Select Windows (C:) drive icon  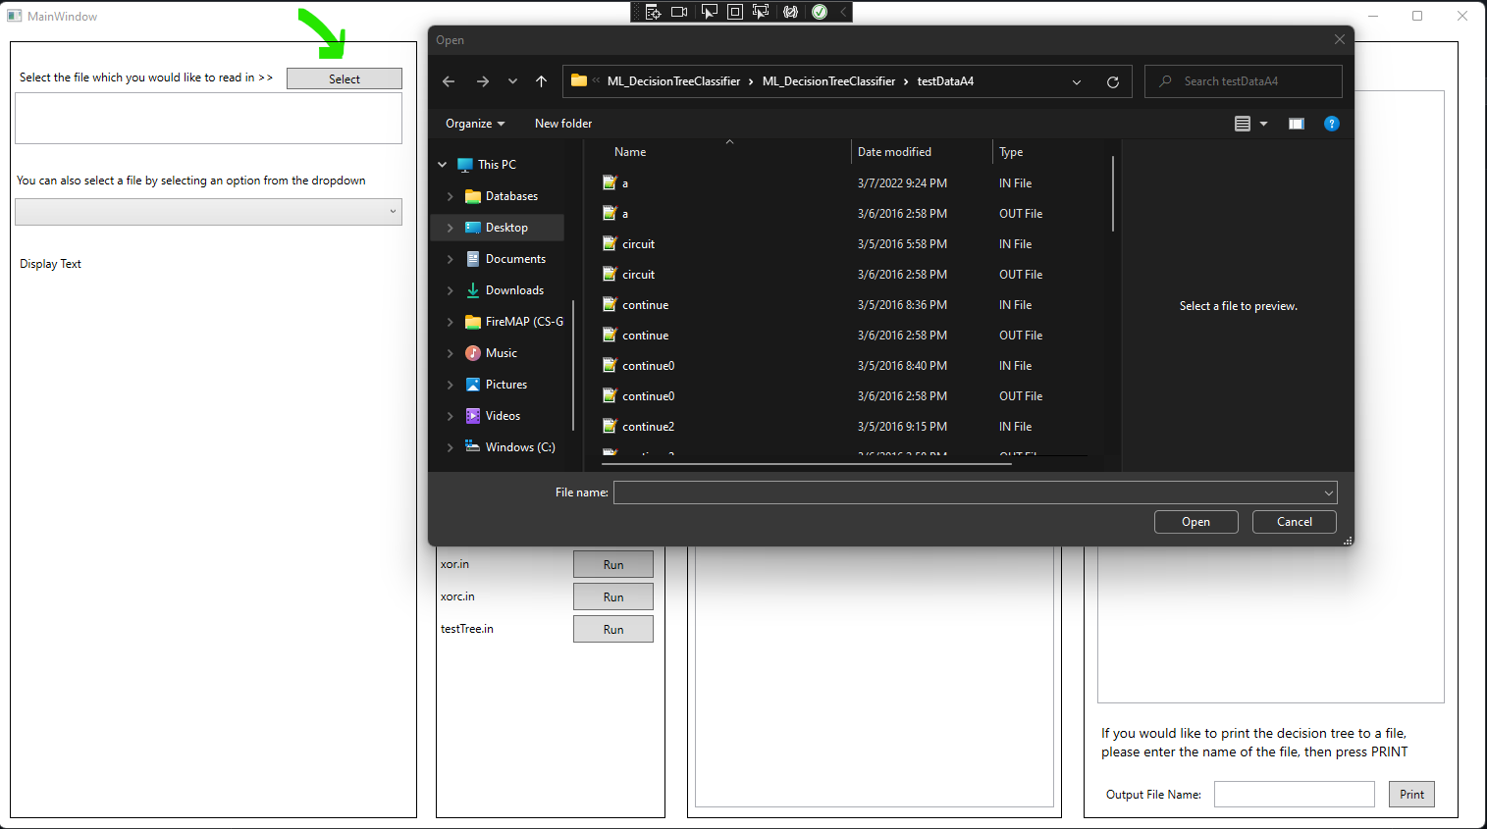(473, 446)
